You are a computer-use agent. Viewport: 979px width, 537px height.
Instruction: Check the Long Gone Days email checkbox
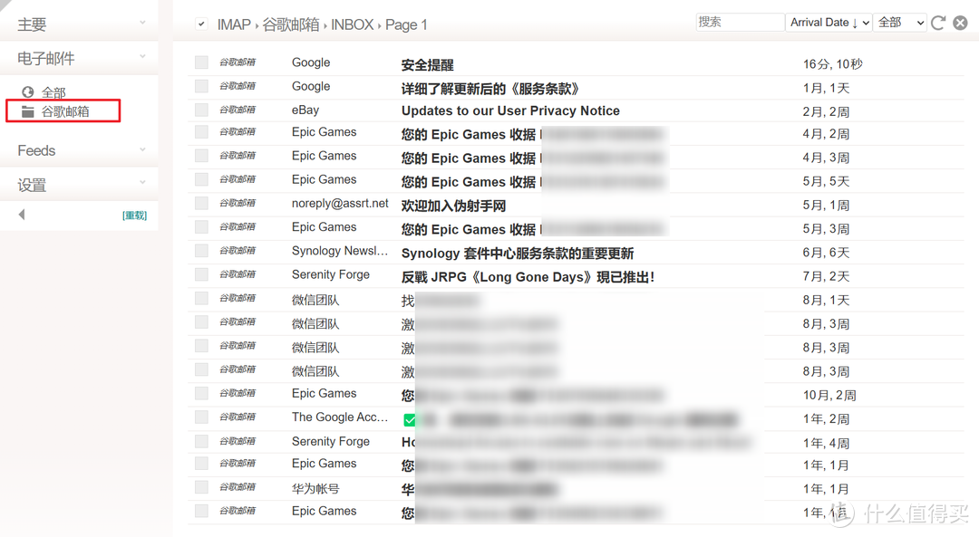pyautogui.click(x=201, y=274)
